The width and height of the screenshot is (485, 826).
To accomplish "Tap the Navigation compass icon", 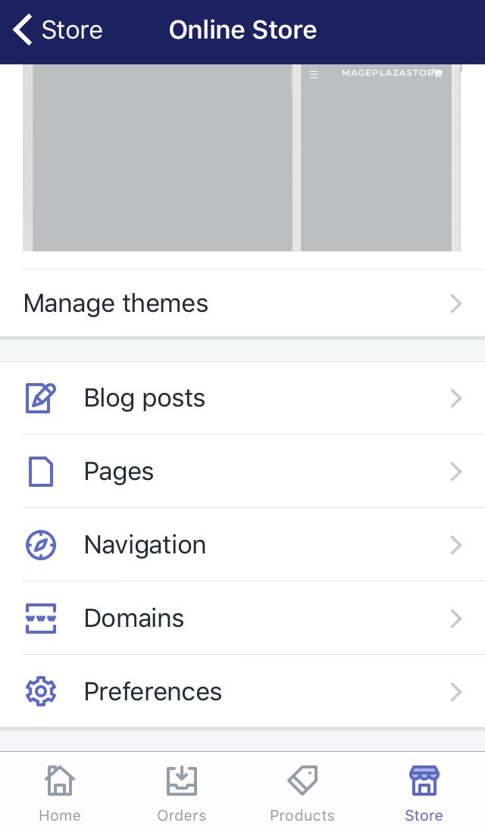I will (41, 545).
